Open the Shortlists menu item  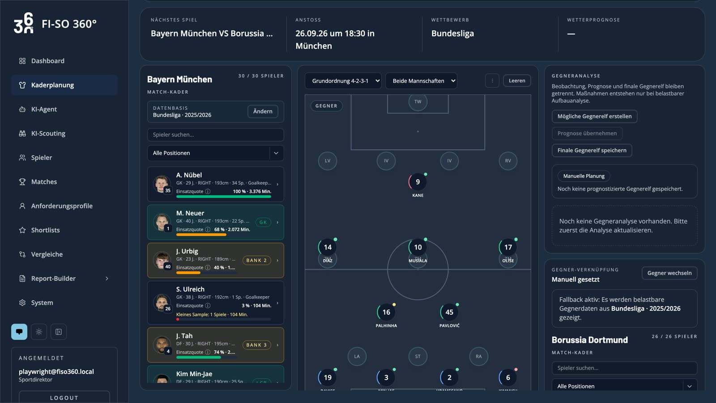(x=64, y=230)
